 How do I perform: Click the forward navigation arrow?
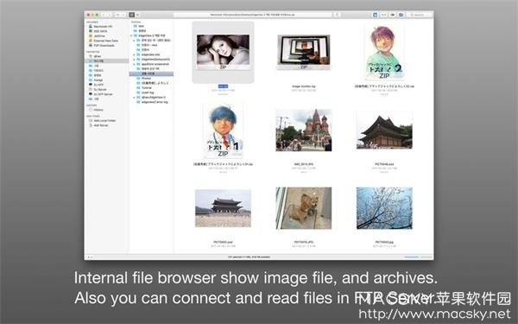109,15
